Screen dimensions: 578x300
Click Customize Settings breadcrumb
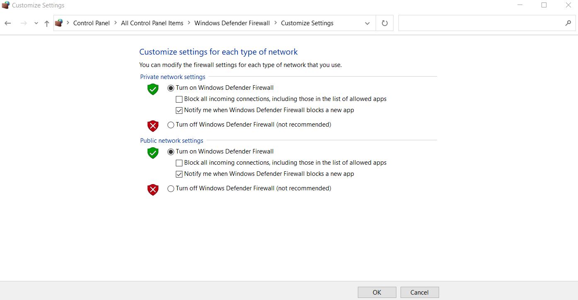(307, 23)
